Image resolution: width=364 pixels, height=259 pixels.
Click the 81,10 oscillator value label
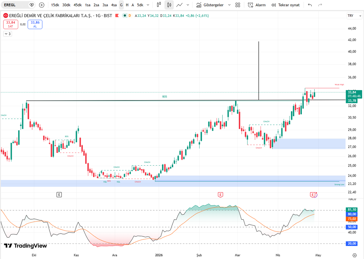352,210
